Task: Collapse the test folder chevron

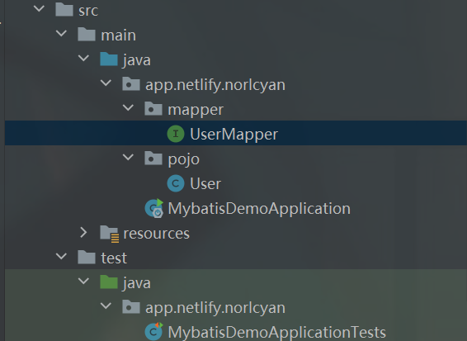Action: coord(61,256)
